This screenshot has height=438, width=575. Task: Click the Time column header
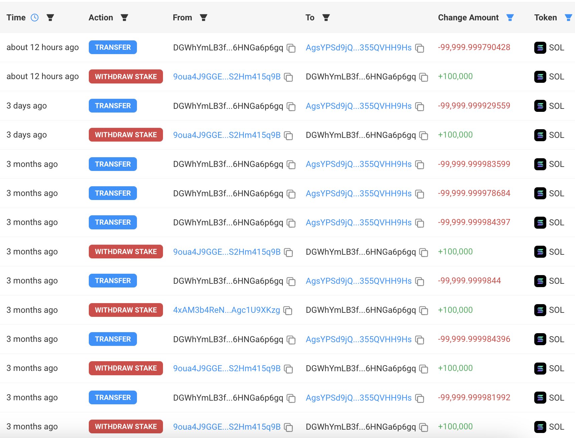(16, 18)
